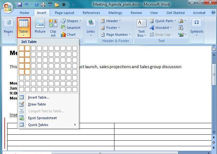This screenshot has width=217, height=154.
Task: Open the Mailings tab
Action: 115,13
